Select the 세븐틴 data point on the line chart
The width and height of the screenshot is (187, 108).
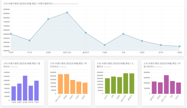(180, 47)
